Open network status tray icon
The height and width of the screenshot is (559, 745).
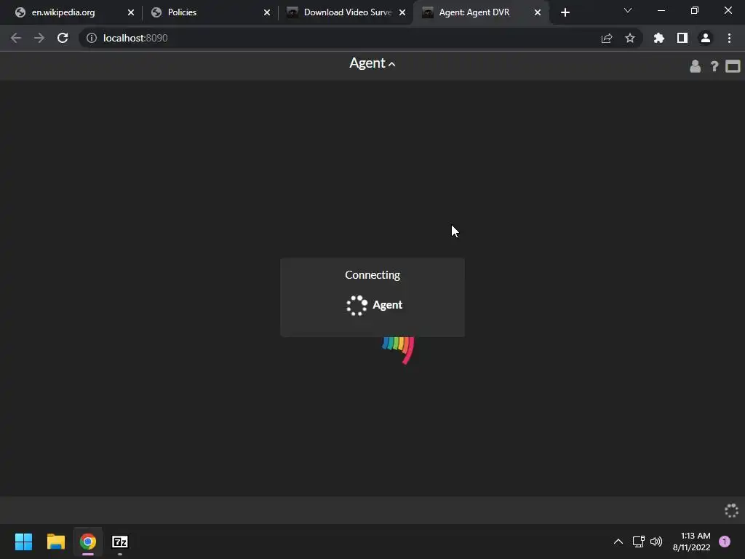[639, 542]
